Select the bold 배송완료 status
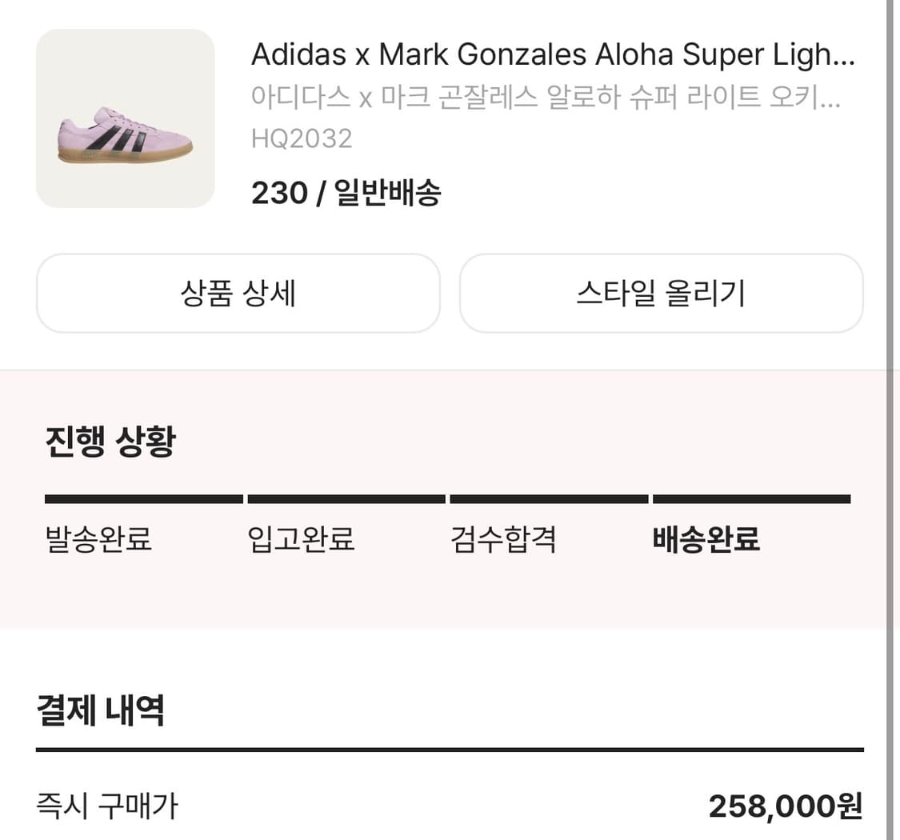This screenshot has height=840, width=900. tap(706, 540)
